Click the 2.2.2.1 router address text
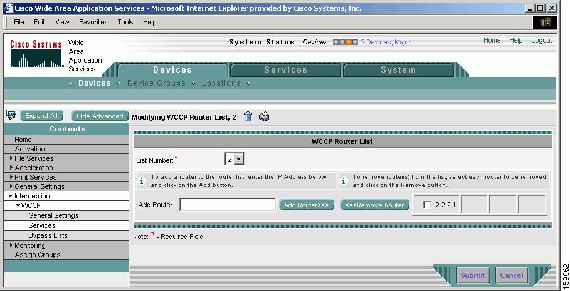The height and width of the screenshot is (291, 570). pyautogui.click(x=445, y=205)
